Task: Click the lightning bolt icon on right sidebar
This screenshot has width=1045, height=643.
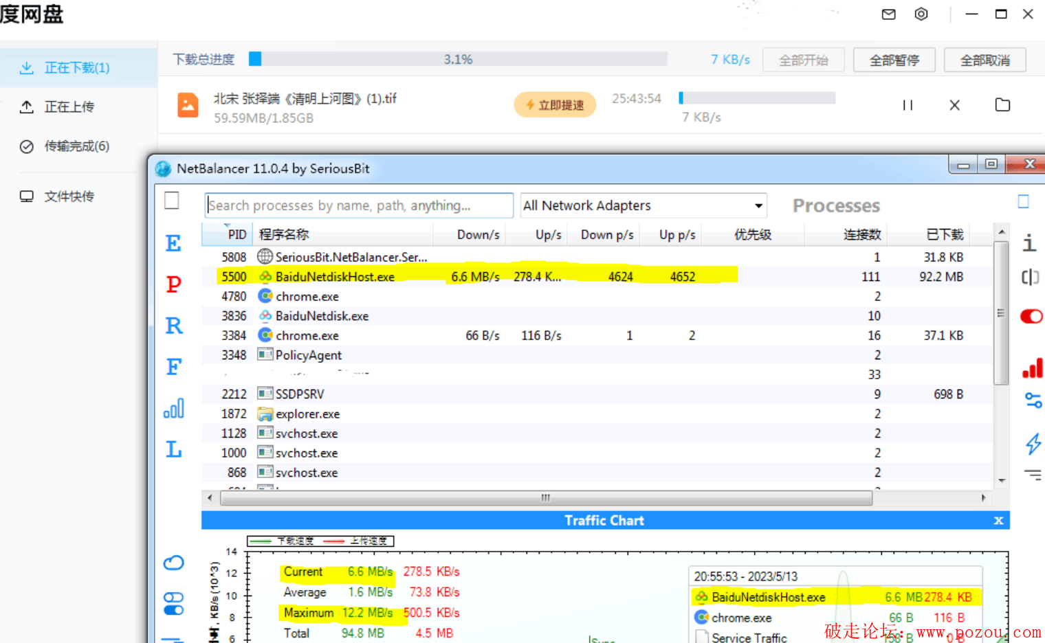Action: (1033, 443)
